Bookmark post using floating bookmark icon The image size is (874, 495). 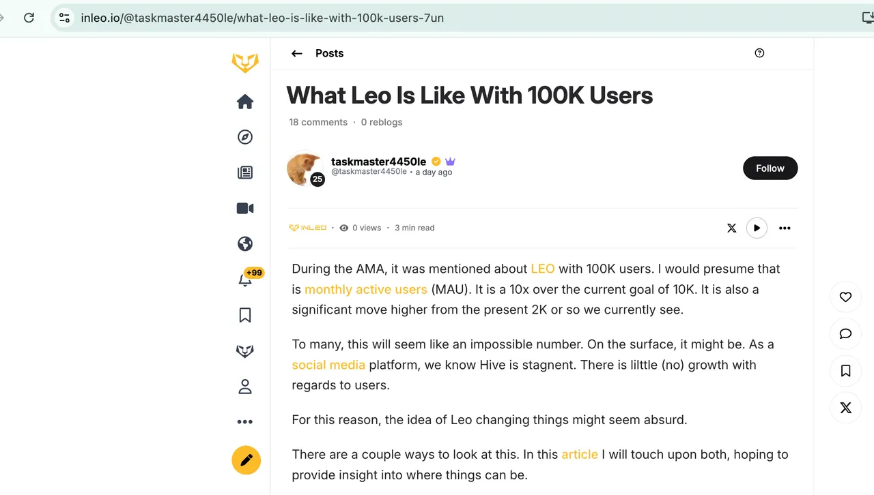(x=845, y=371)
